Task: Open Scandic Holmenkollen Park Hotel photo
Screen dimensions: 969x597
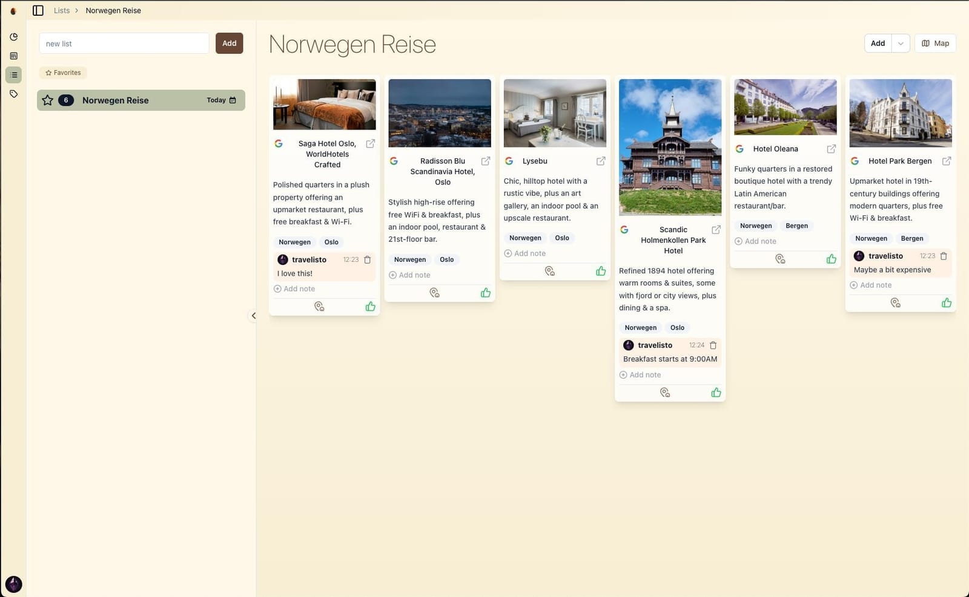Action: pos(670,147)
